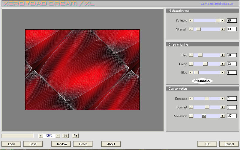Click right arrow of Exposure slider
Viewport: 240px width, 150px height.
tap(223, 99)
